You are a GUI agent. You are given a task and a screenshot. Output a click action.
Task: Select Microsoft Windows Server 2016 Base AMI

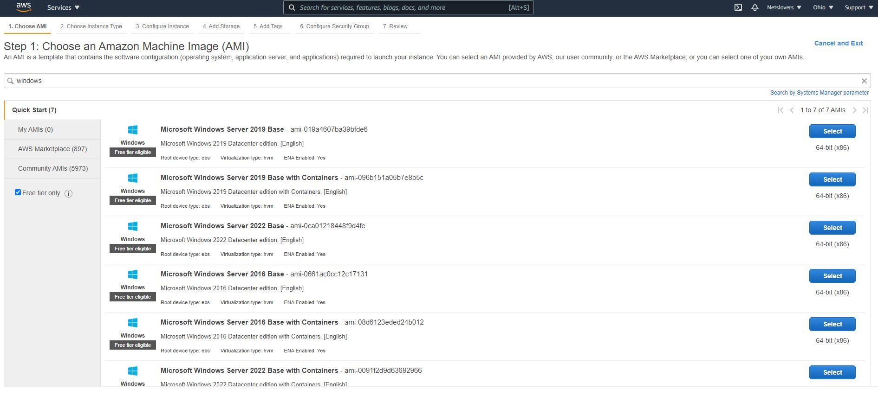pos(832,276)
